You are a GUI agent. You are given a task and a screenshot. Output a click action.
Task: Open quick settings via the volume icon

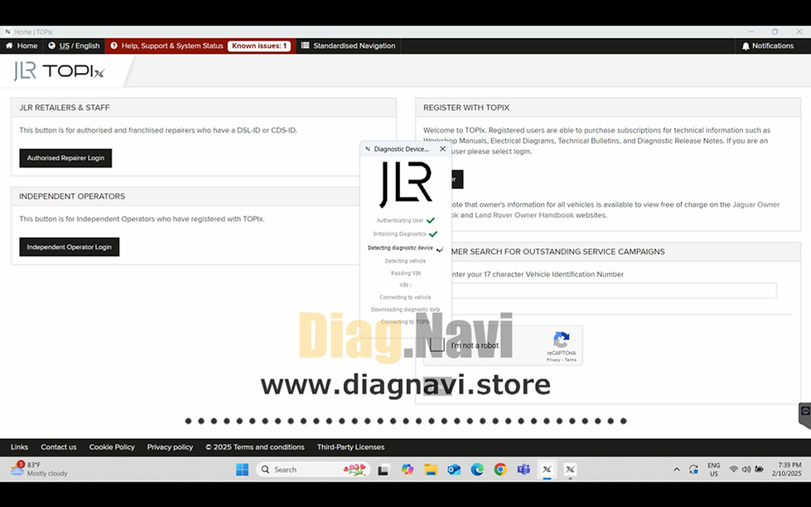point(746,469)
